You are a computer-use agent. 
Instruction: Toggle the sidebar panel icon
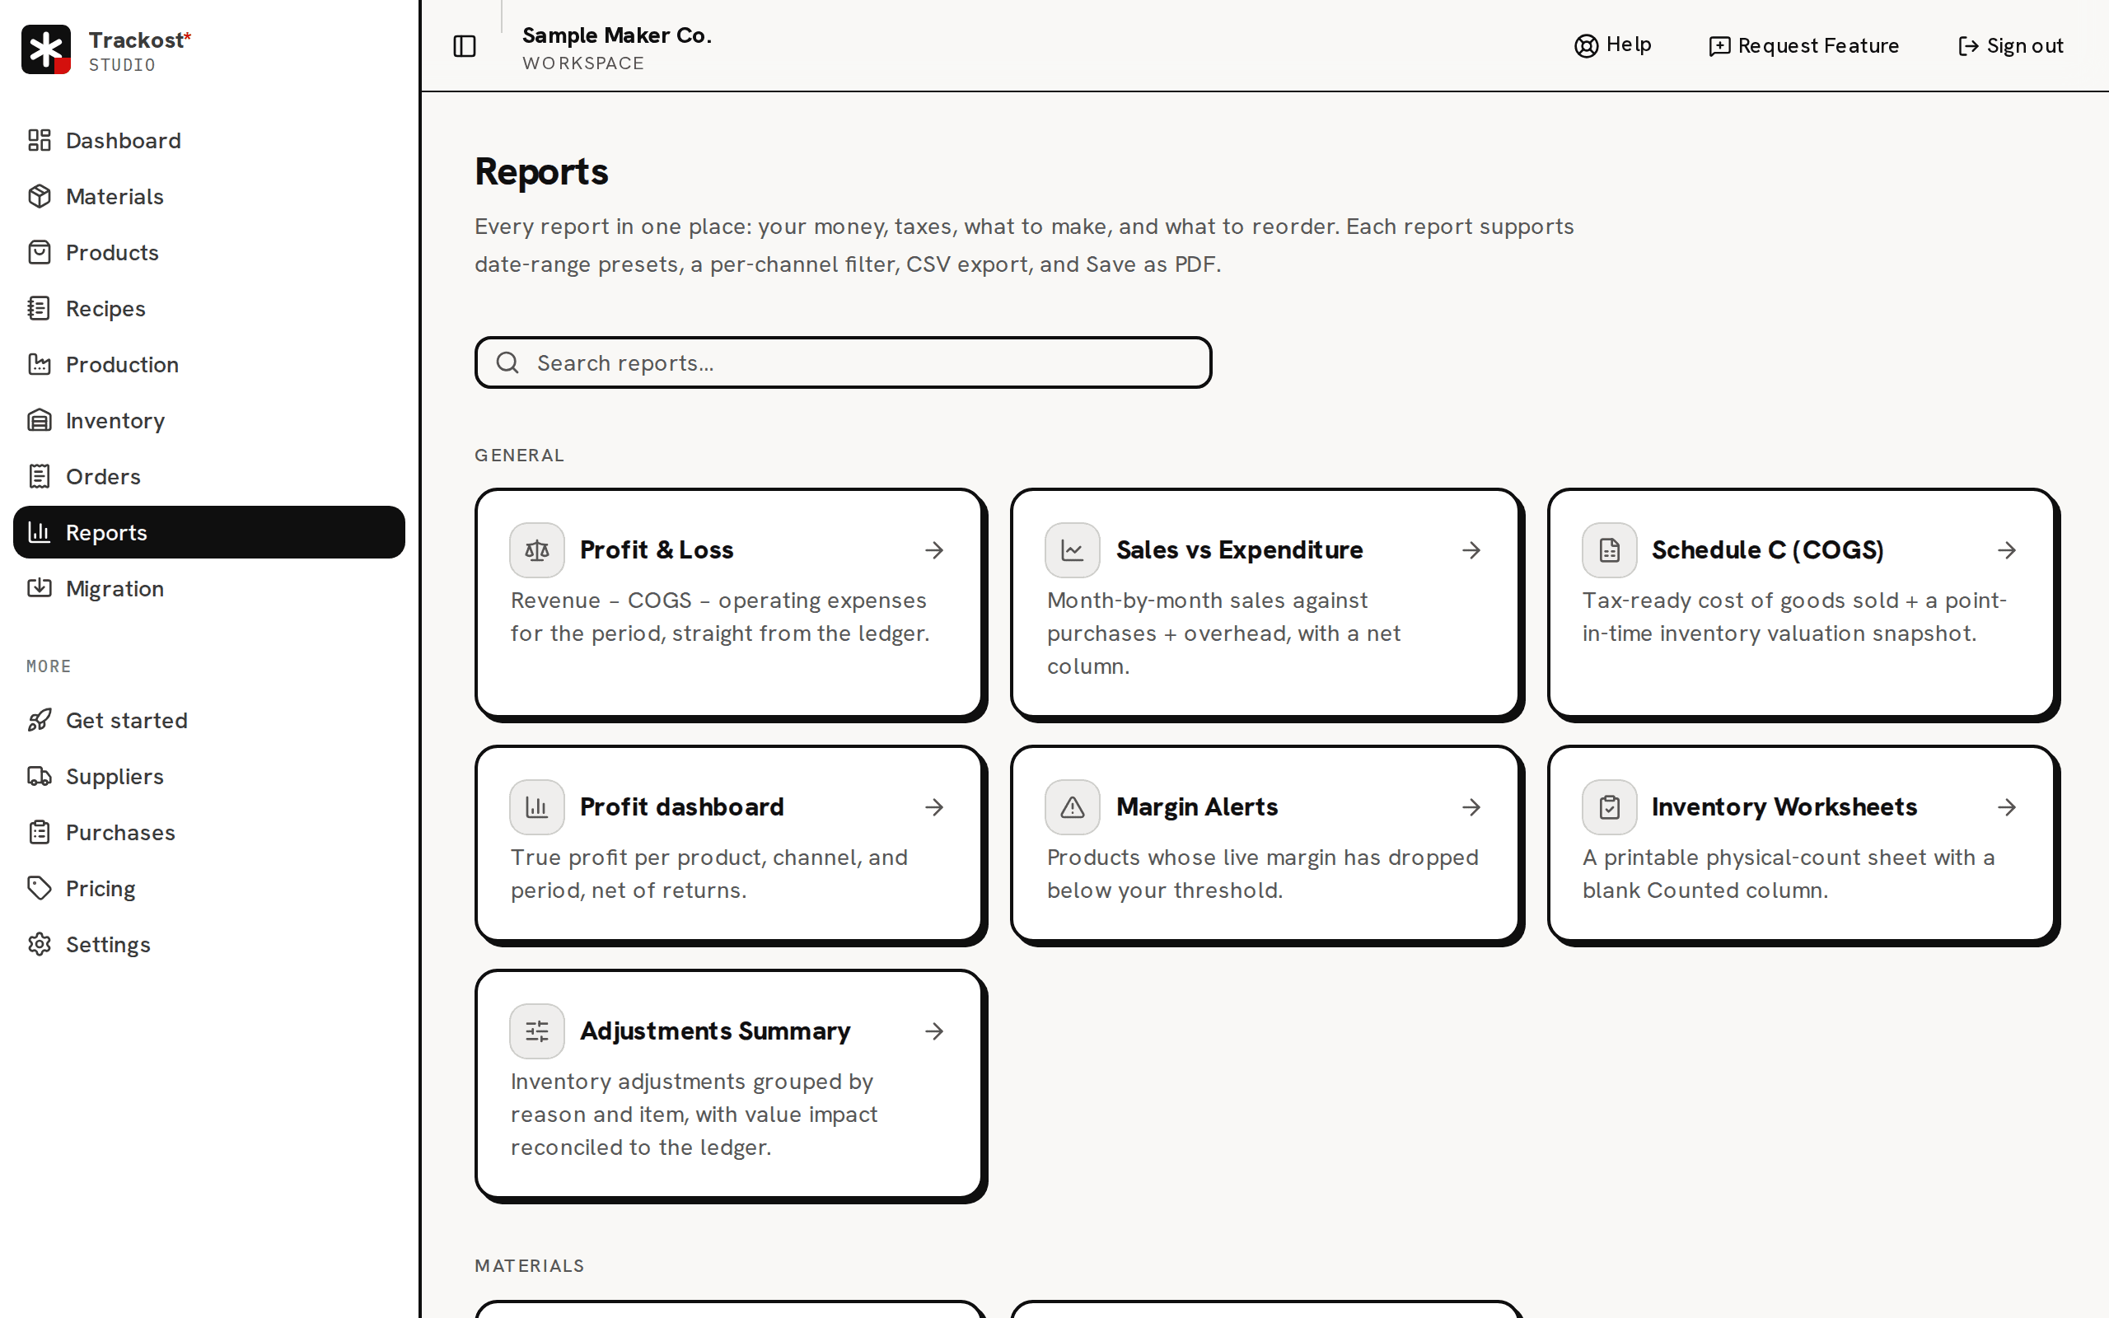pyautogui.click(x=465, y=46)
